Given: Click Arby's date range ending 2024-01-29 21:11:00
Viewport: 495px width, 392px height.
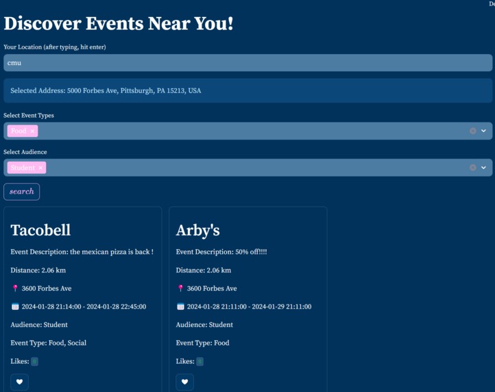Looking at the screenshot, I should click(x=249, y=306).
